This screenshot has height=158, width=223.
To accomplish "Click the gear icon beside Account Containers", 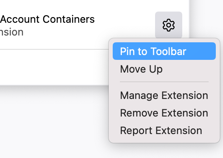I will [169, 25].
